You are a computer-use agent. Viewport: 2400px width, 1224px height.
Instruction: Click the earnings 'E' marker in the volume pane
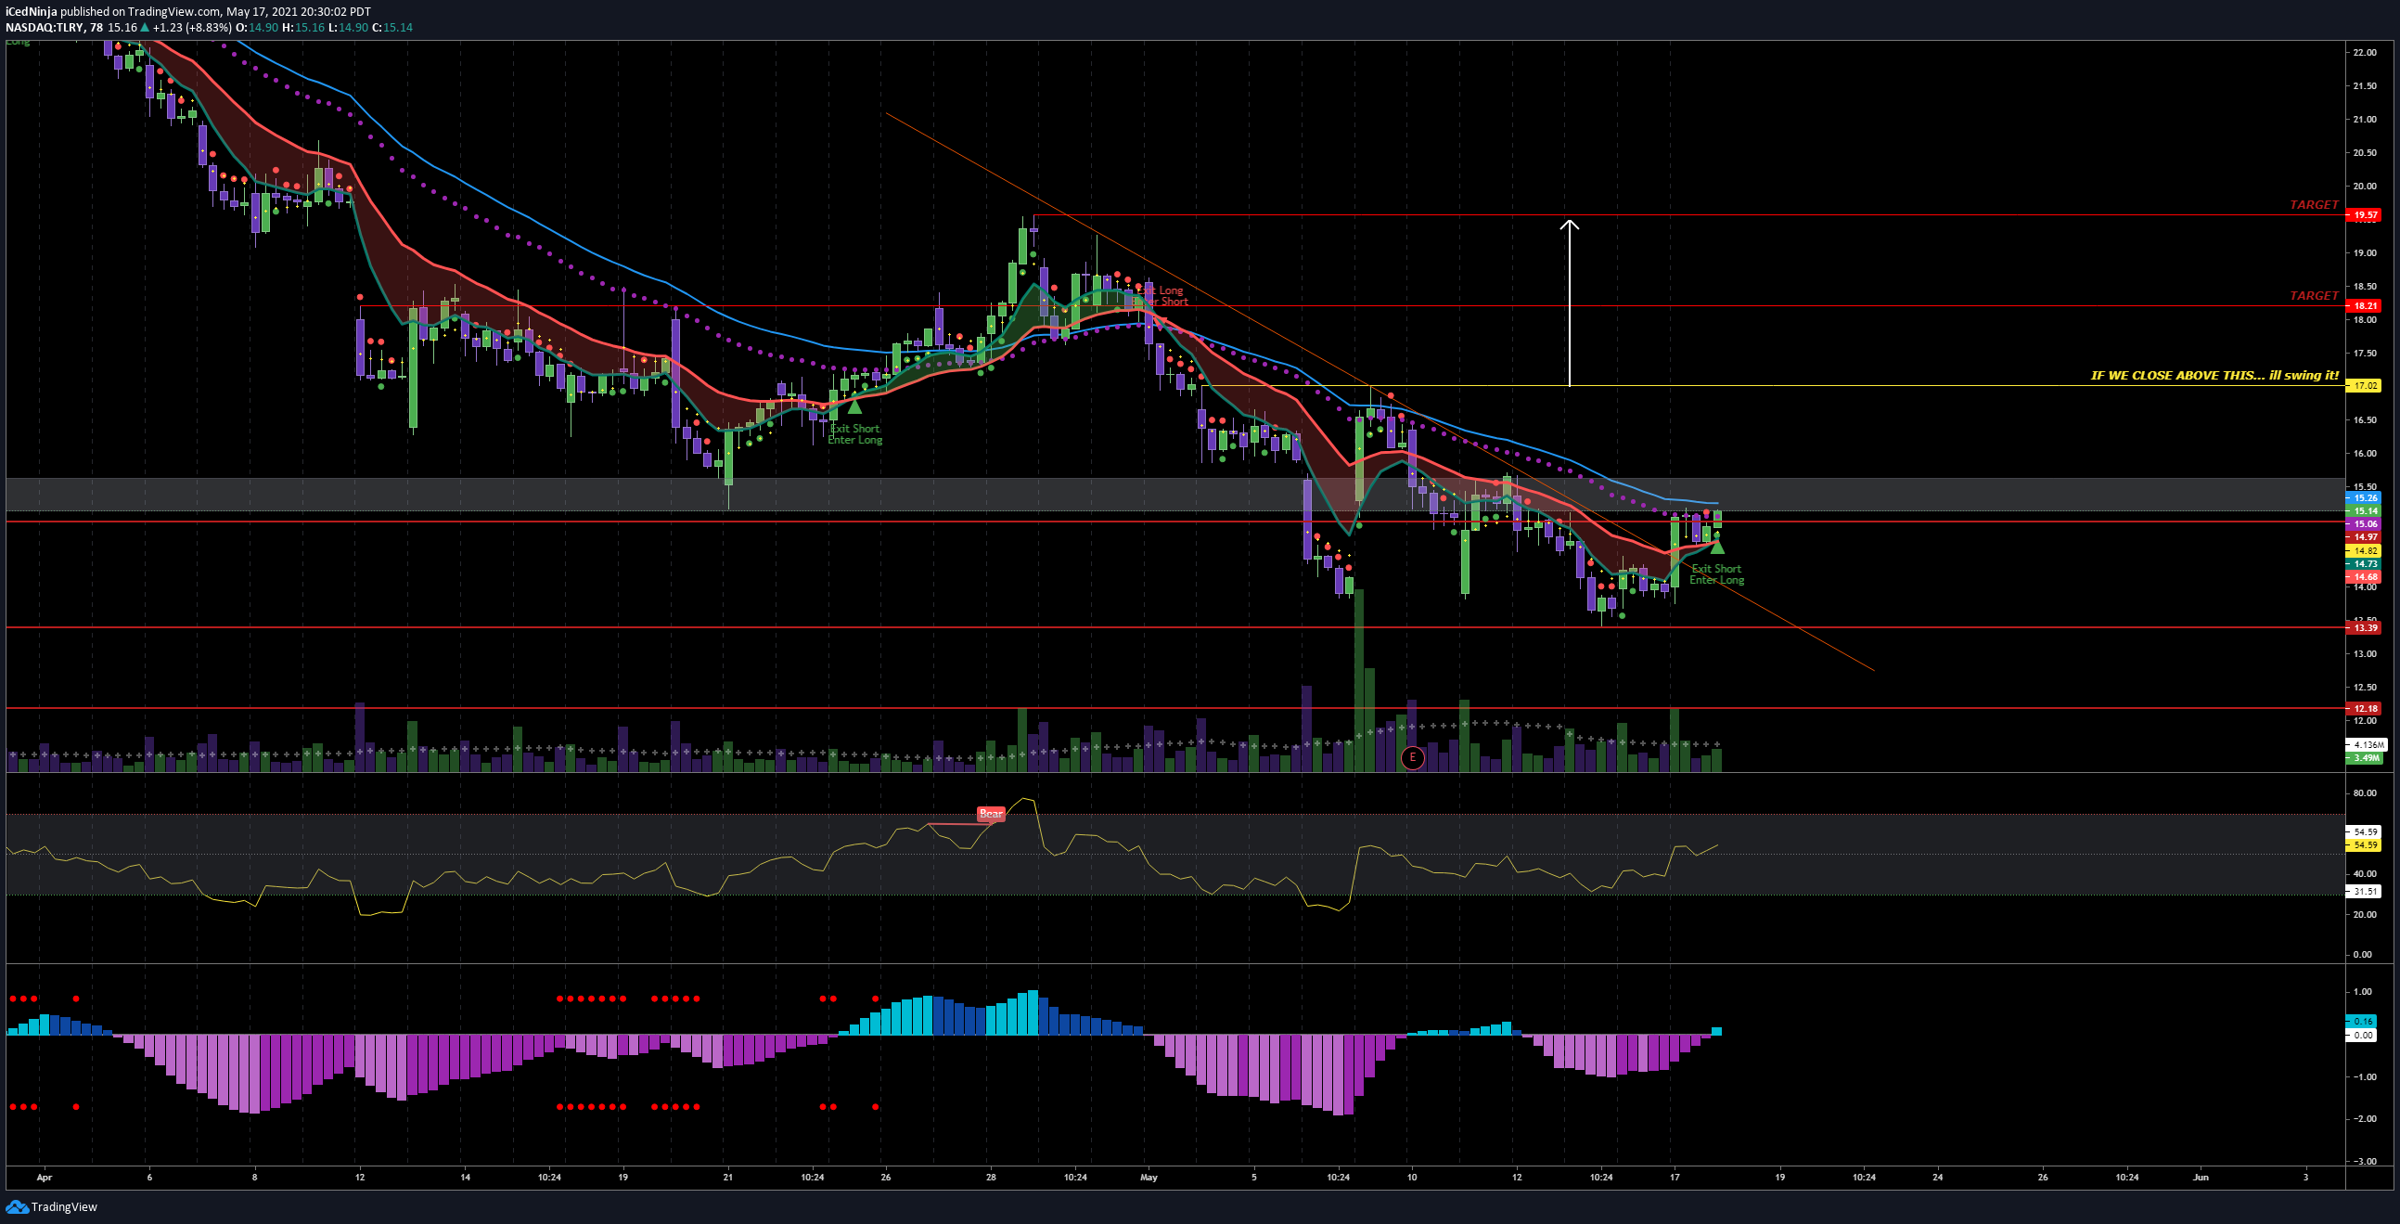click(1412, 758)
